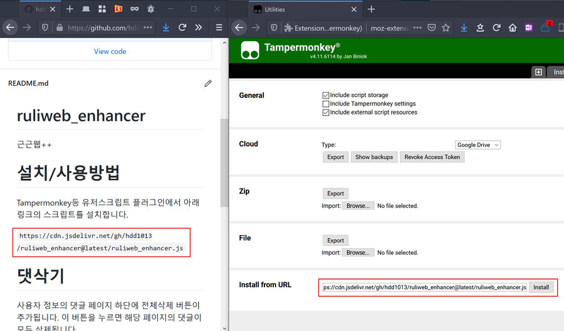The height and width of the screenshot is (331, 564).
Task: Click the purple OneNote extension icon
Action: point(529,28)
